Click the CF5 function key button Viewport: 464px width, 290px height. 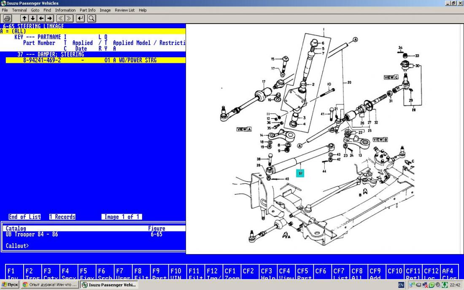click(x=304, y=272)
